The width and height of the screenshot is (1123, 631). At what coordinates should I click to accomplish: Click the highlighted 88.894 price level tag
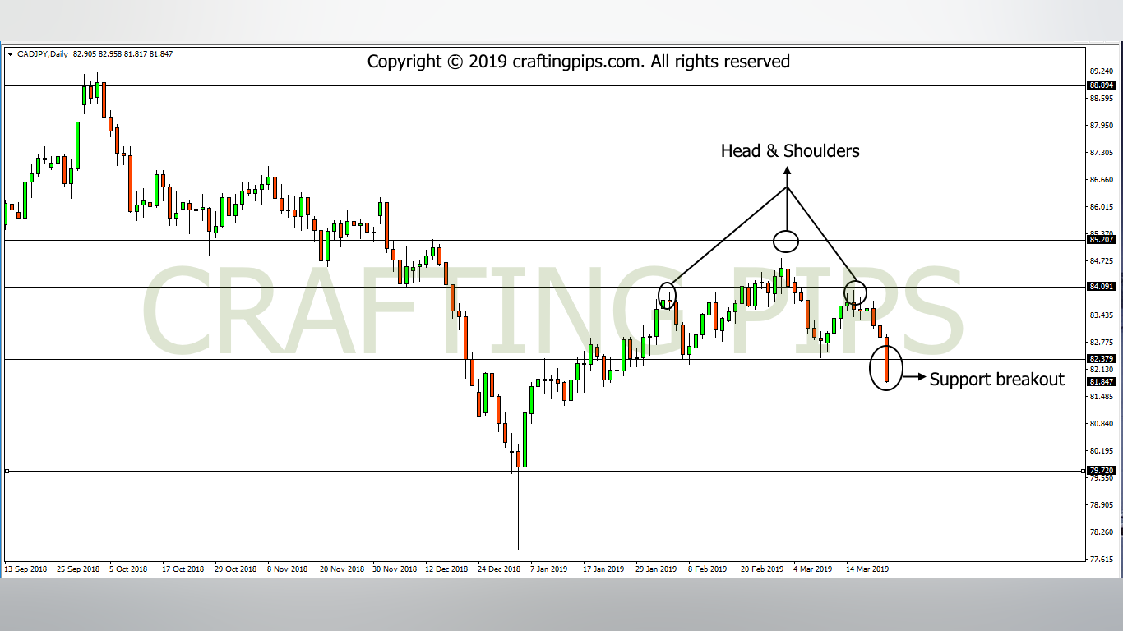click(x=1101, y=85)
